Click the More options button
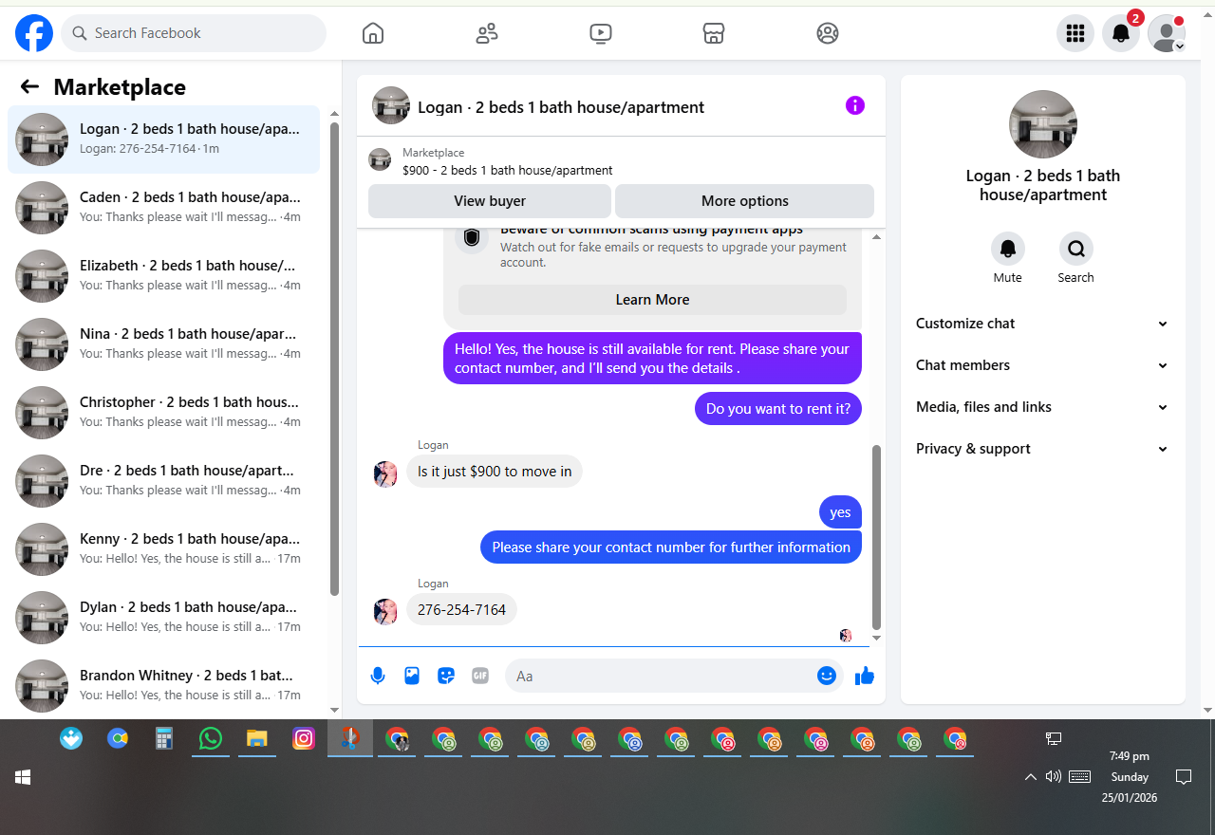Image resolution: width=1215 pixels, height=835 pixels. [x=745, y=201]
